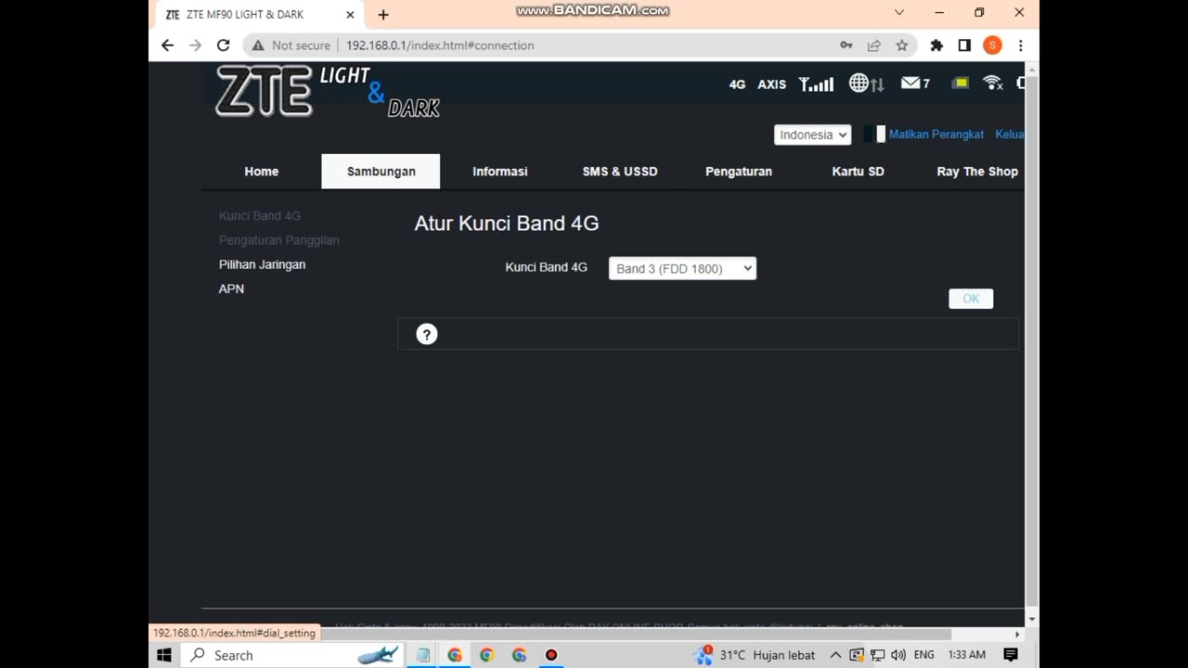Click the signal strength bars icon

(816, 83)
